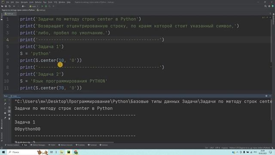Open the Services tool window
275x155 pixels.
[104, 145]
